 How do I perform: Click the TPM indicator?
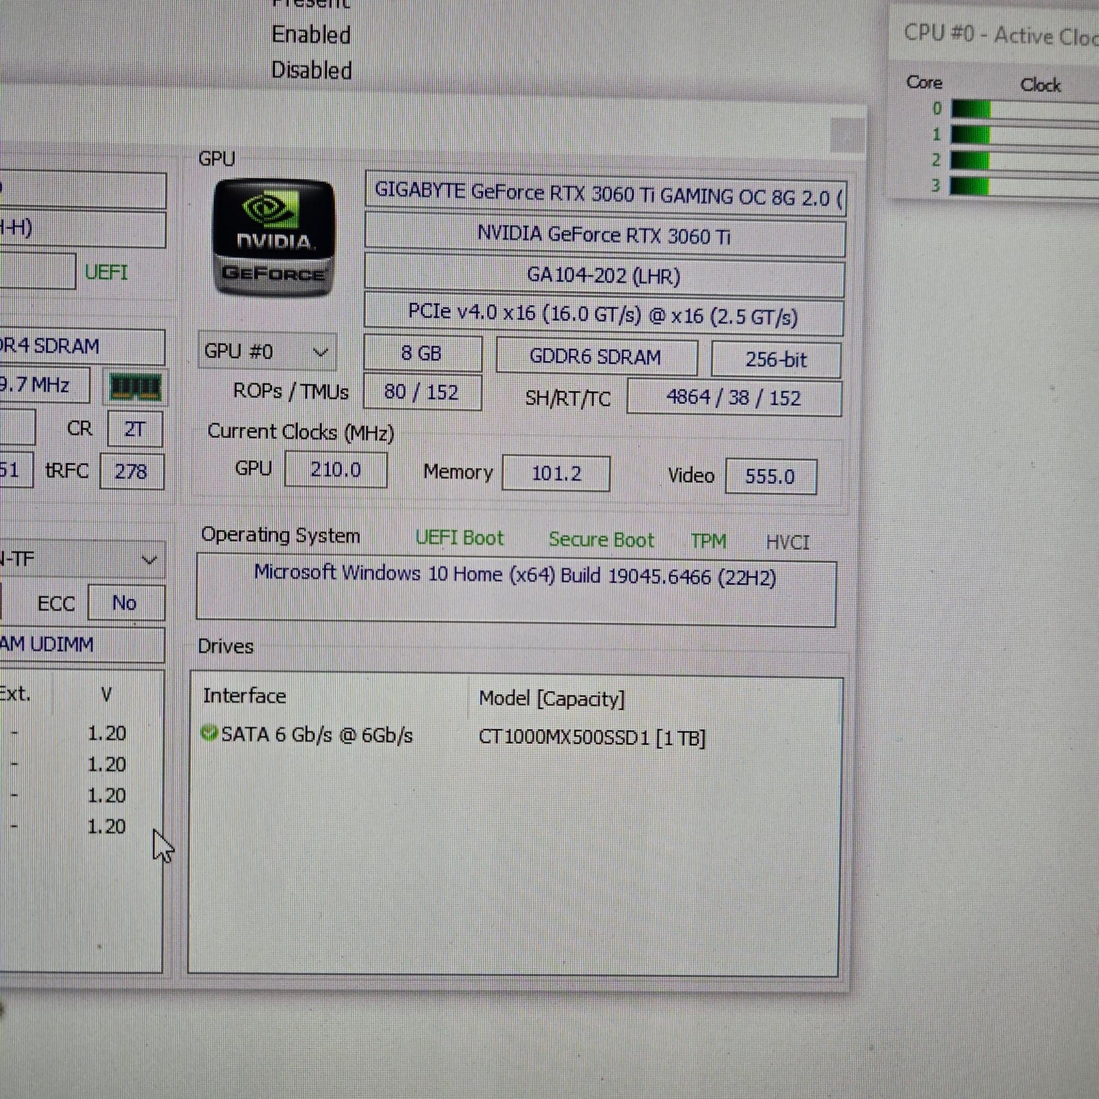pyautogui.click(x=708, y=541)
